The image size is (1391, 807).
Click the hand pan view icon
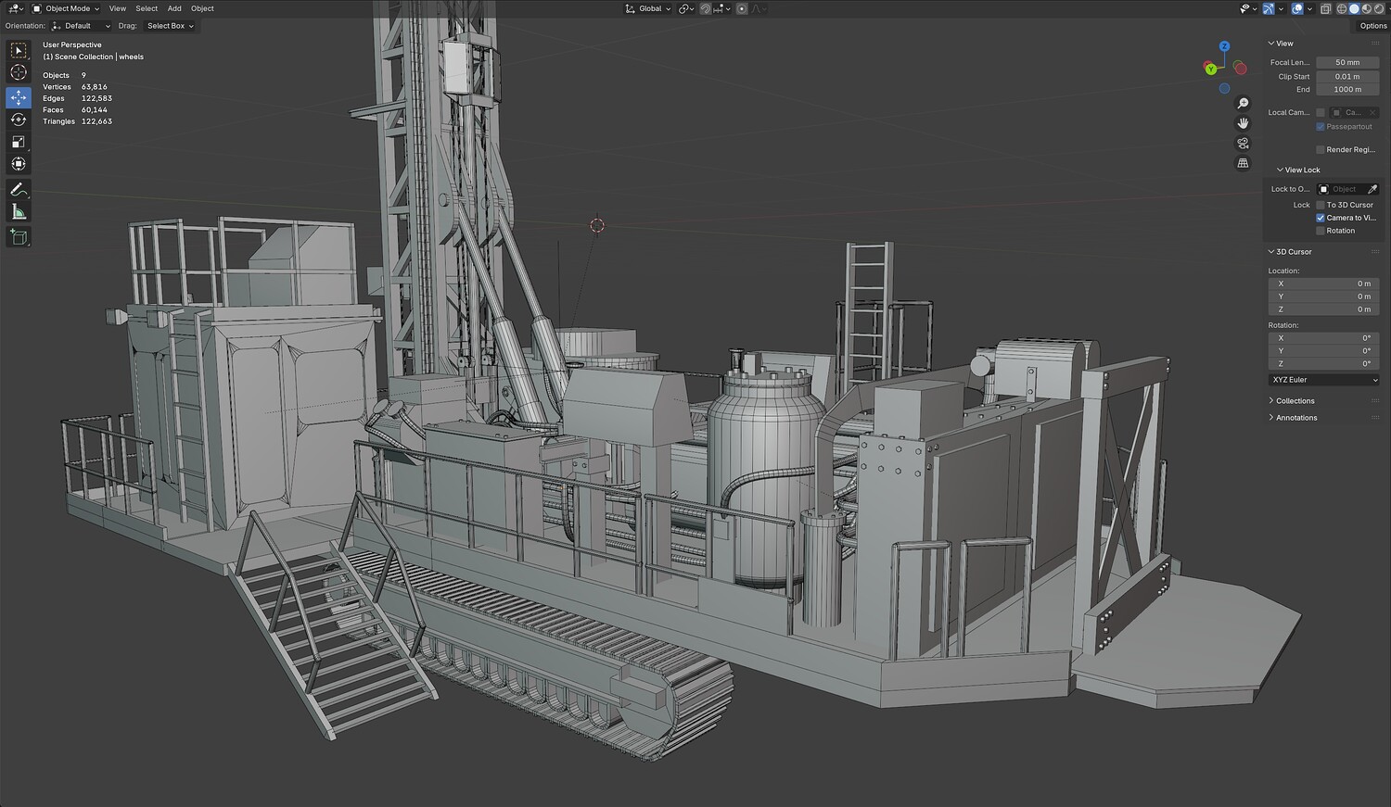tap(1244, 123)
